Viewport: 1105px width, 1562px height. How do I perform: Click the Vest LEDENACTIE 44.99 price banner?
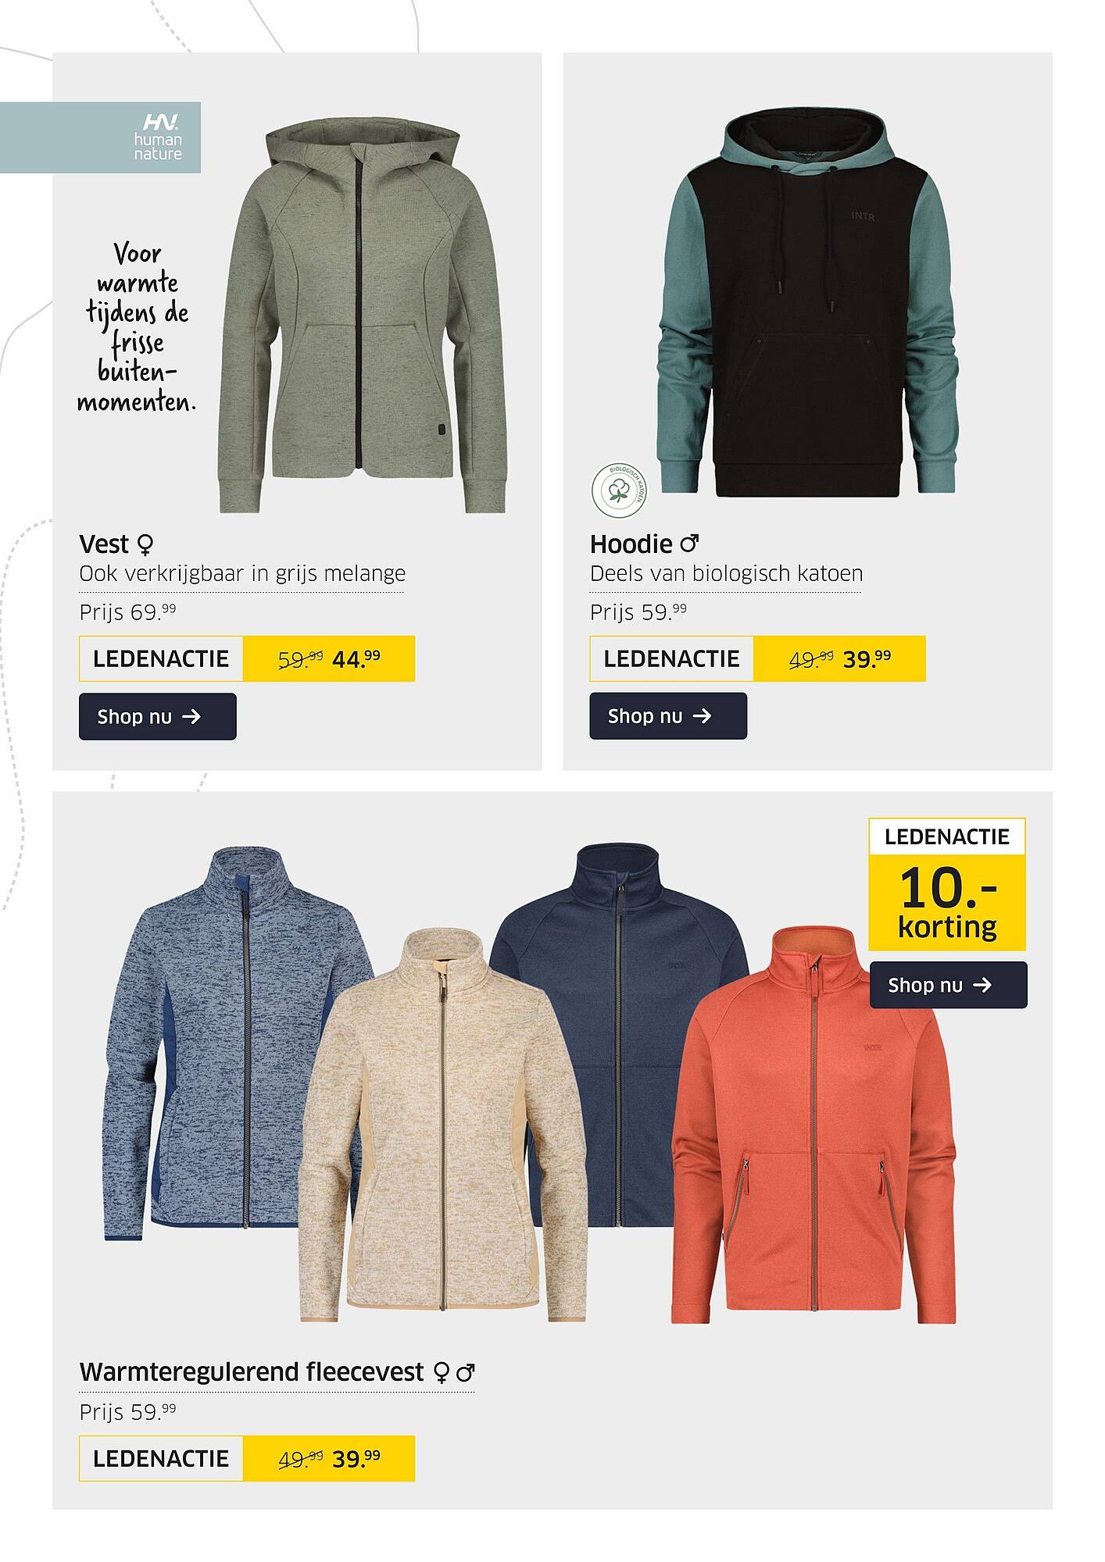(x=247, y=658)
